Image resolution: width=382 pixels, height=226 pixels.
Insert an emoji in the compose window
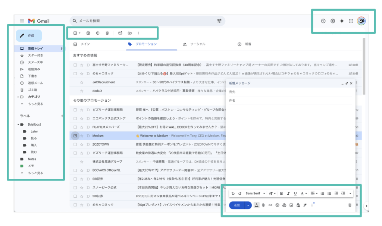point(277,205)
